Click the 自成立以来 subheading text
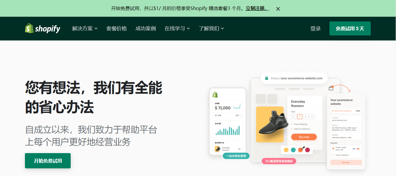The width and height of the screenshot is (396, 176). [91, 136]
